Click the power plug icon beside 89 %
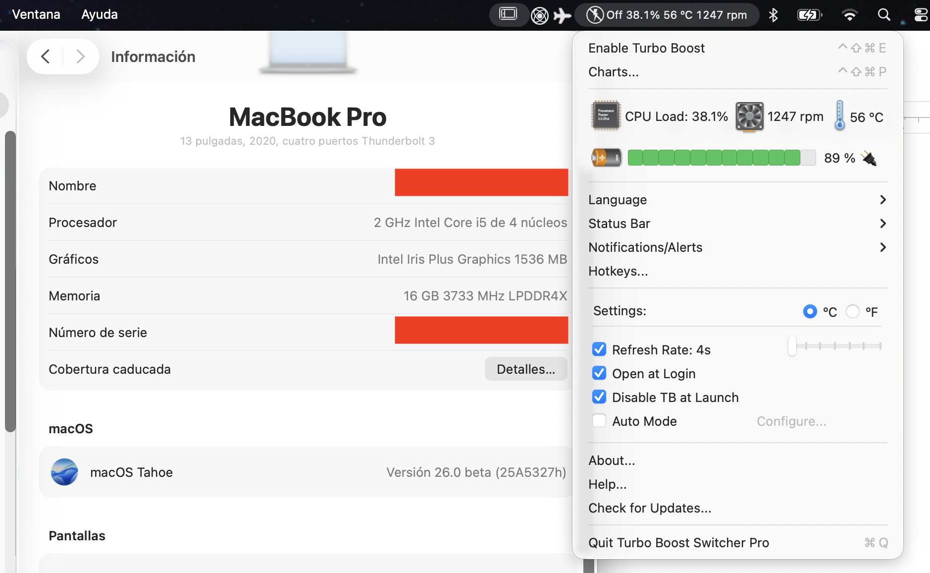930x573 pixels. coord(869,158)
